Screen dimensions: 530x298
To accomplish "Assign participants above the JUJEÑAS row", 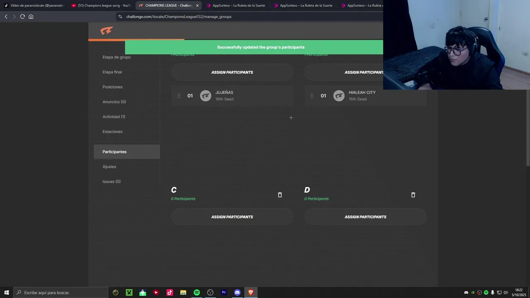I will [232, 72].
